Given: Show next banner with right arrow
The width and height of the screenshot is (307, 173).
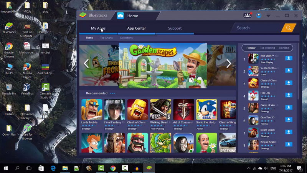Looking at the screenshot, I should tap(229, 63).
